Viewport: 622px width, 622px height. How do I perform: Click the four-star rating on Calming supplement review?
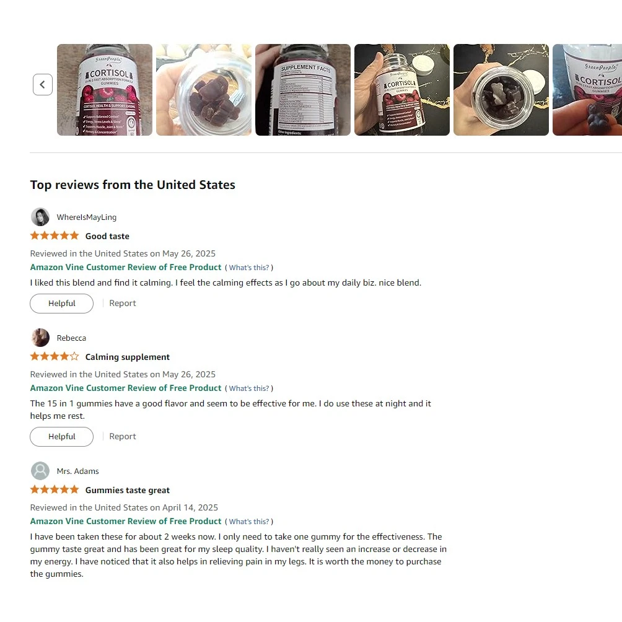55,356
